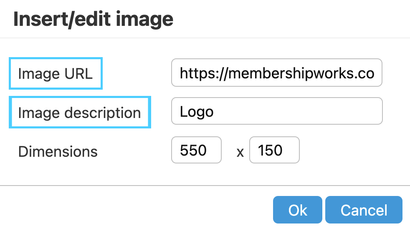Click the Image URL input field
Screen dimensions: 410x231
click(276, 73)
